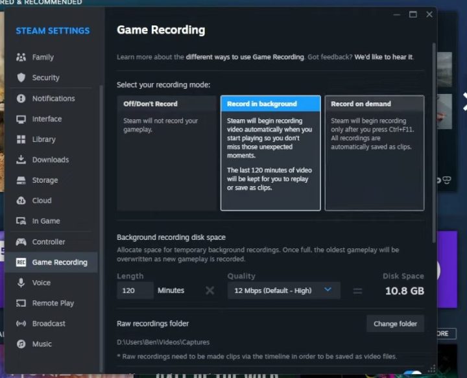Open Broadcast settings label
This screenshot has width=467, height=378.
49,324
